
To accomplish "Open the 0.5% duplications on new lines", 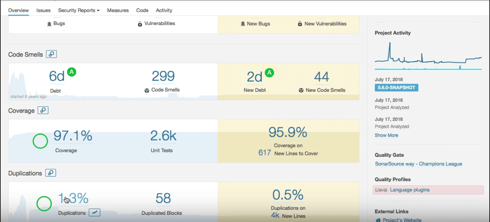I will pos(288,195).
